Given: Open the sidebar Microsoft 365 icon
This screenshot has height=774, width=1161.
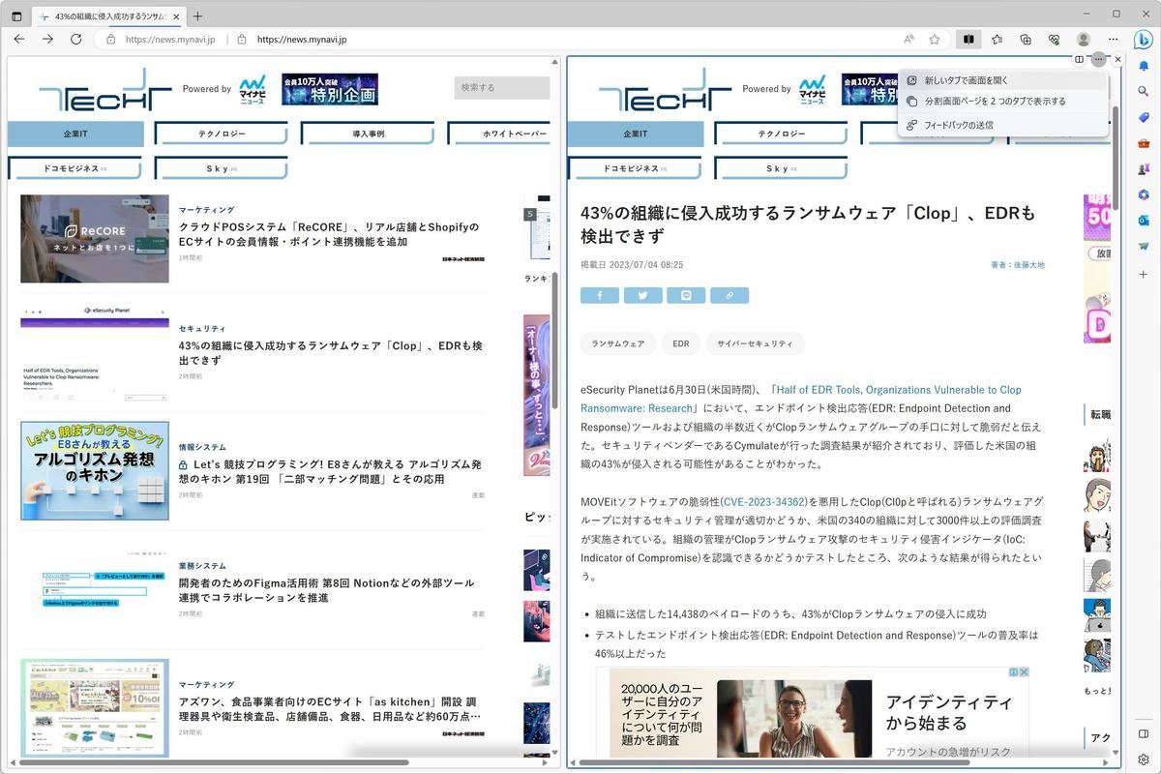Looking at the screenshot, I should pyautogui.click(x=1143, y=194).
